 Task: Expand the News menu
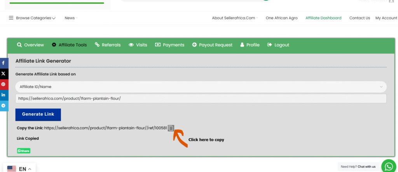[71, 18]
